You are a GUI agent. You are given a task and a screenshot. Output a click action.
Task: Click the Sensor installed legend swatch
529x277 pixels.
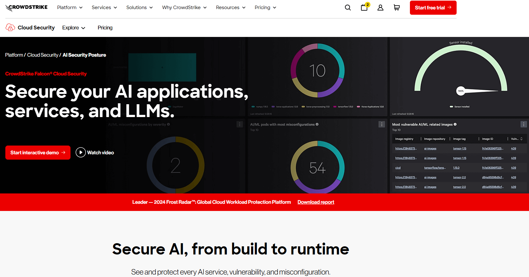[451, 107]
